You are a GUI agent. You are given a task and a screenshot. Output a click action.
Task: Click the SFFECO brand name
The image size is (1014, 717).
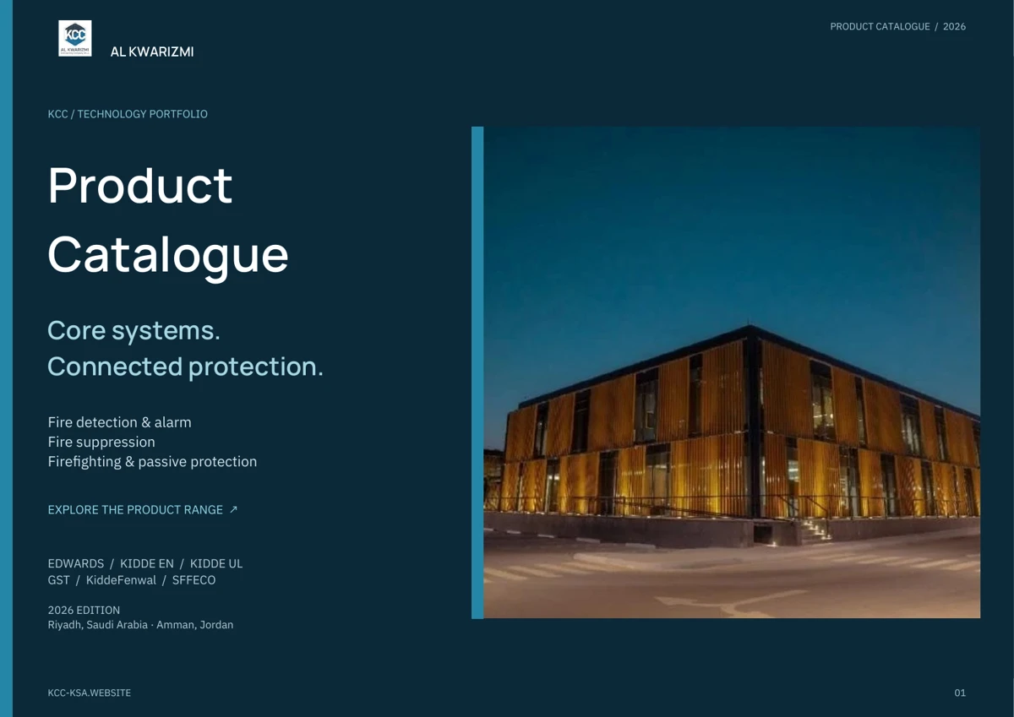[194, 580]
